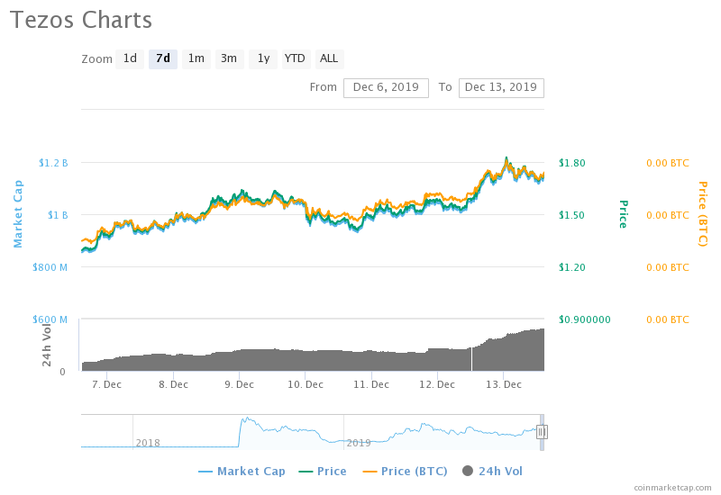Select the 1d zoom range
Viewport: 721px width, 495px height.
point(130,59)
